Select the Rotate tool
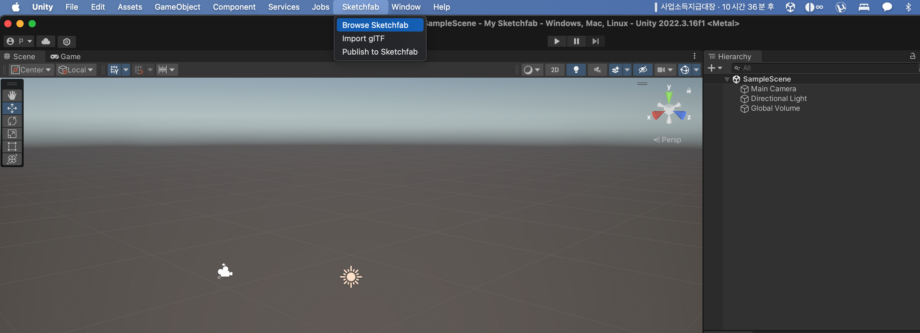 click(12, 121)
